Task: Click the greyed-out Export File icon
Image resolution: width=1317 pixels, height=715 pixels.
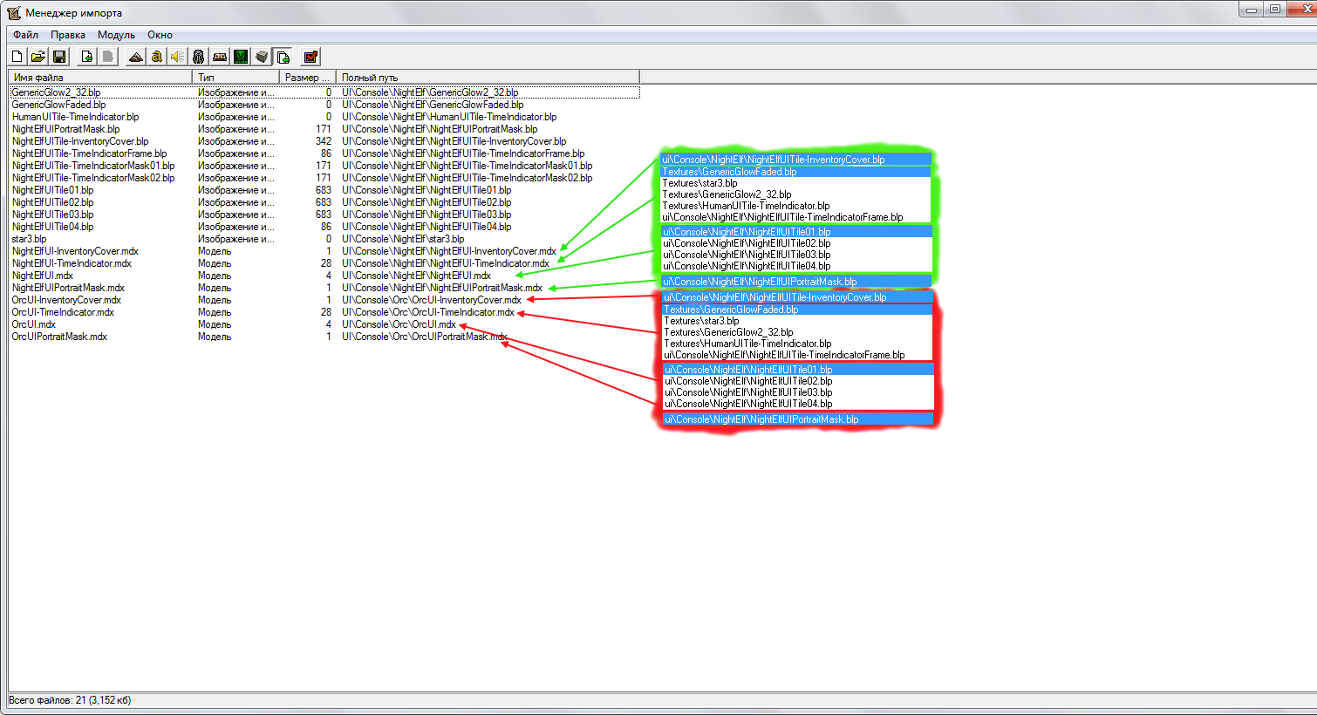Action: [107, 57]
